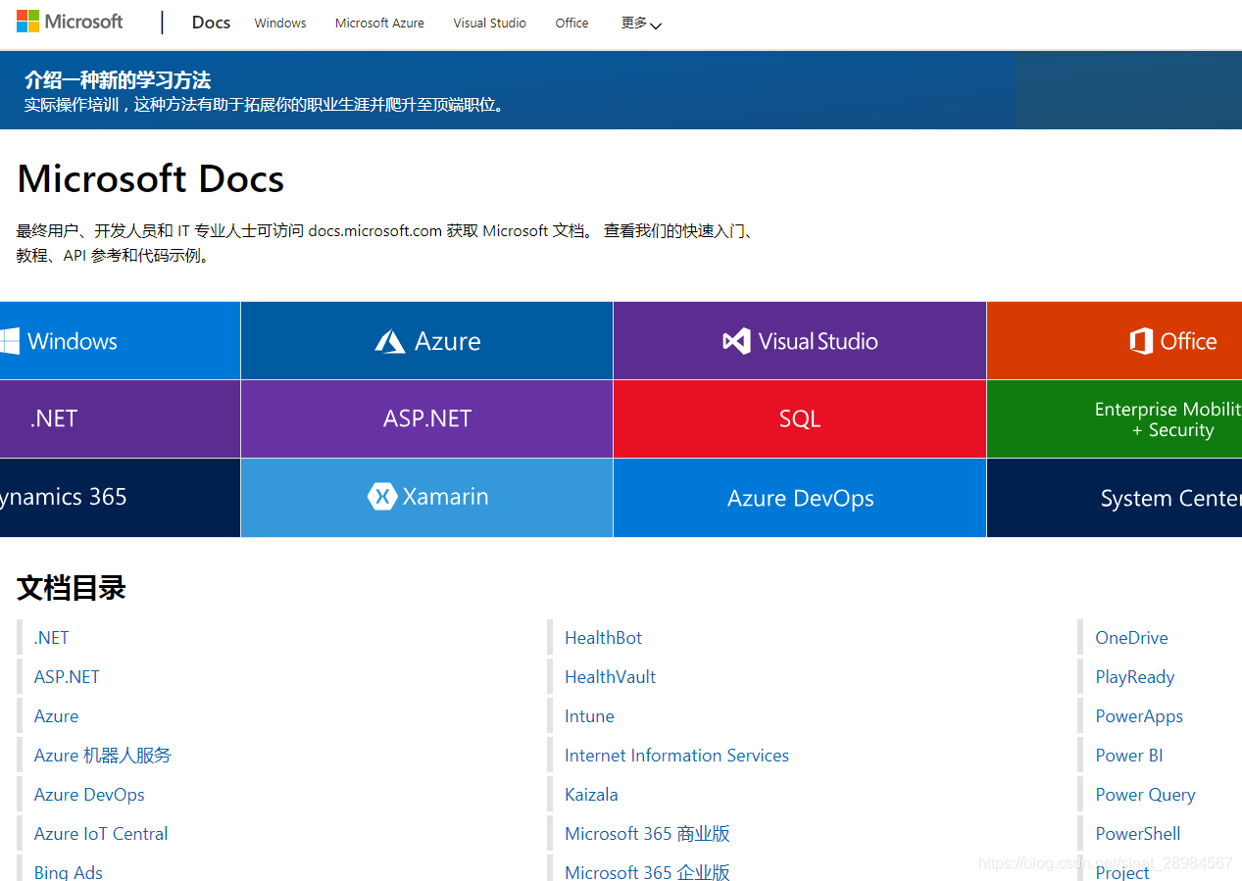This screenshot has width=1242, height=881.
Task: Open the Intune link
Action: click(x=589, y=716)
